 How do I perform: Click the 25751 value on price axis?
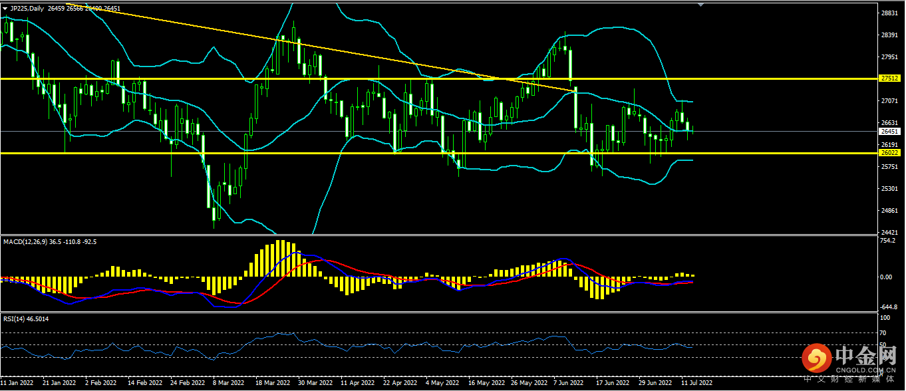pos(889,167)
